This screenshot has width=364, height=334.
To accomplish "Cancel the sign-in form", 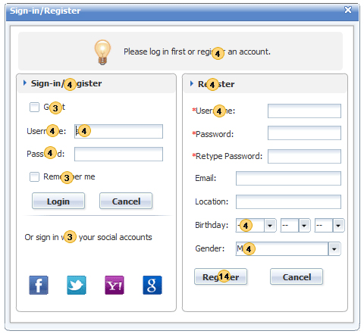I will click(x=126, y=201).
